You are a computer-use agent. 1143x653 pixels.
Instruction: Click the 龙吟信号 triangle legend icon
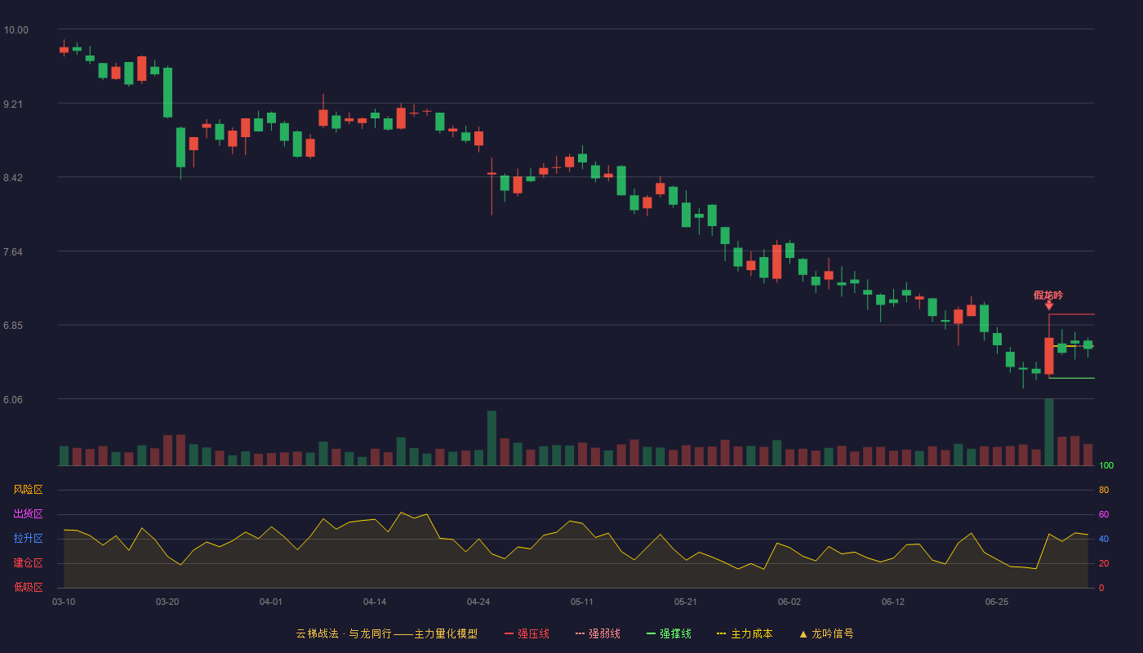click(x=803, y=633)
